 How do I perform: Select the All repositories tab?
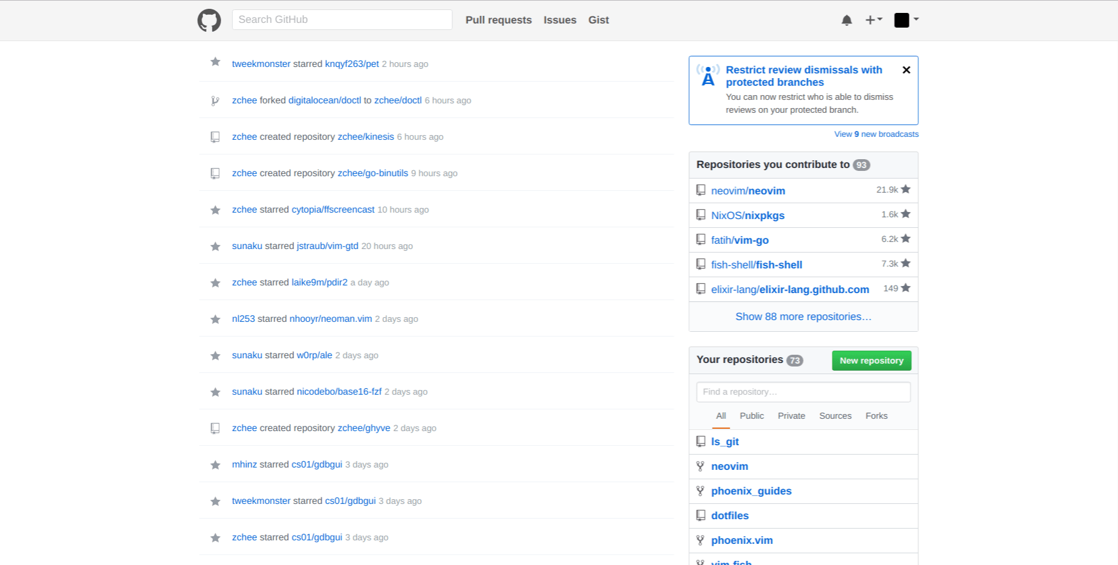click(720, 416)
